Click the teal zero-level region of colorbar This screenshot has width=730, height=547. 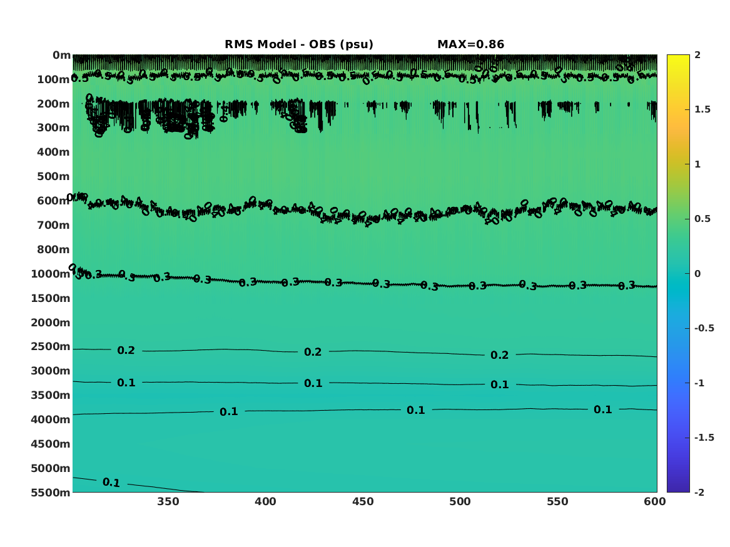pyautogui.click(x=678, y=274)
